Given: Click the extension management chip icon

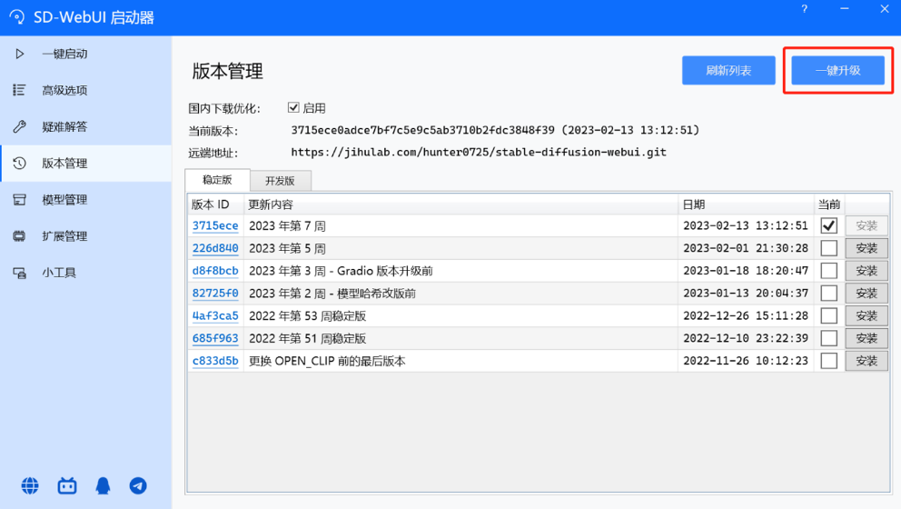Looking at the screenshot, I should tap(20, 235).
